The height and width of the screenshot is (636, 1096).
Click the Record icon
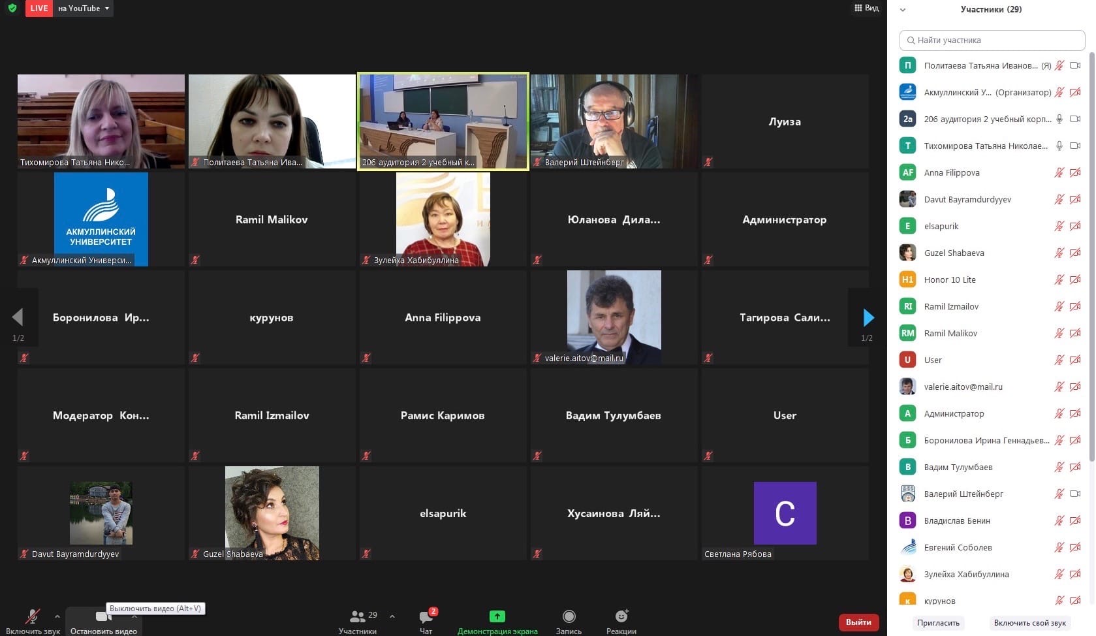569,616
